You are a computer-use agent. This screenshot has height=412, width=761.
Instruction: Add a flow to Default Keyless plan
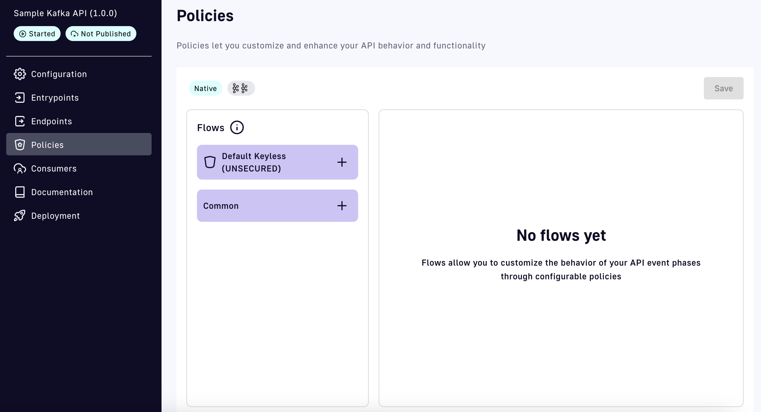click(342, 162)
